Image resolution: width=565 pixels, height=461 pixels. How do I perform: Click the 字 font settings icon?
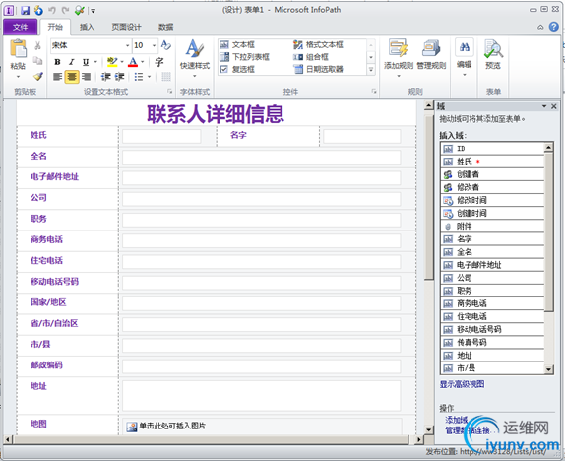click(x=158, y=62)
